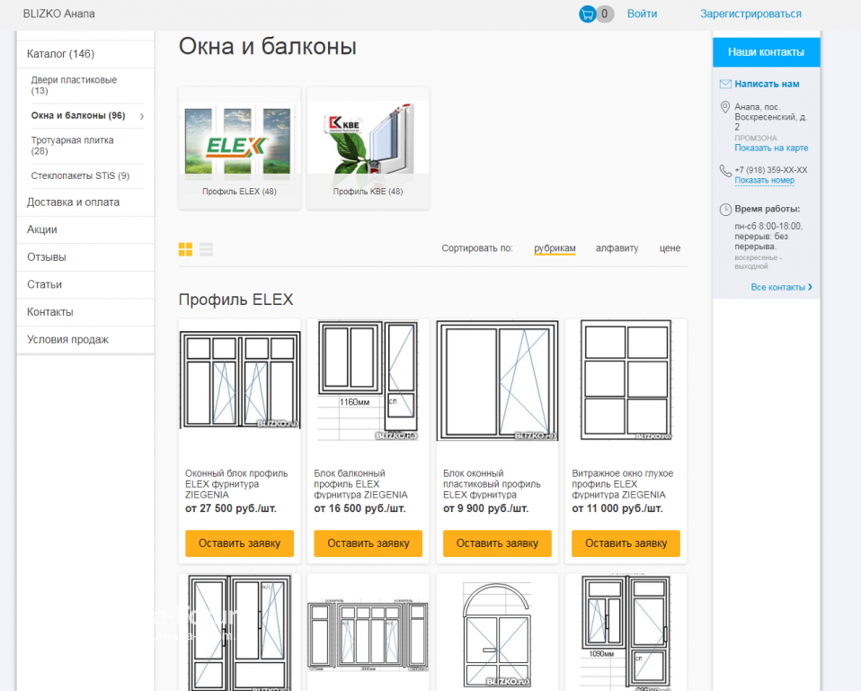
Task: Click the phone handset icon
Action: click(725, 171)
